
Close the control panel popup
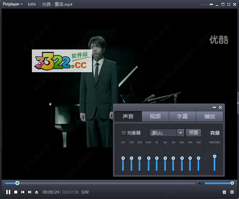[x=220, y=107]
